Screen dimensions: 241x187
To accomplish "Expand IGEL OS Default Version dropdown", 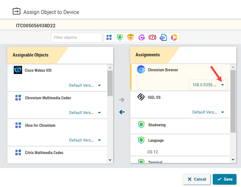I will tap(208, 112).
